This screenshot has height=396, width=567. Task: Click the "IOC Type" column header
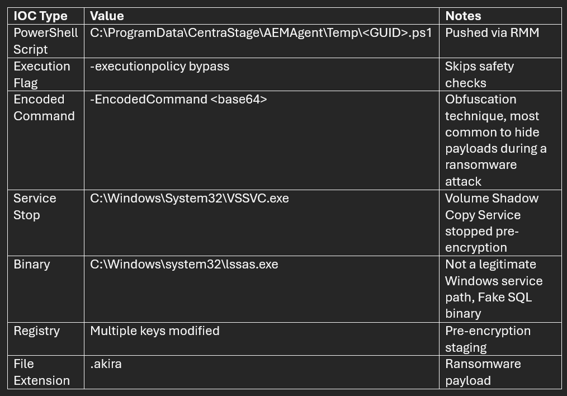tap(40, 16)
